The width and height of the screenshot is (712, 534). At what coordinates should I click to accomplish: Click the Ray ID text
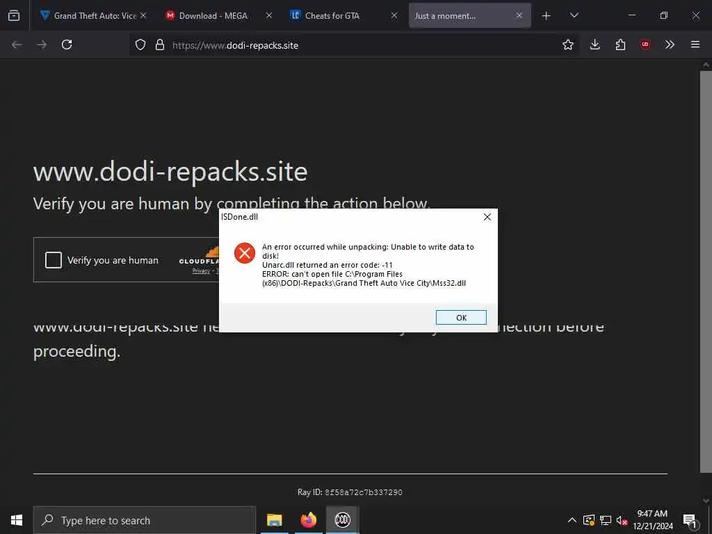pos(350,492)
